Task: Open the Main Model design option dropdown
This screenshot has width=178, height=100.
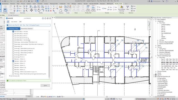Action: click(125, 99)
